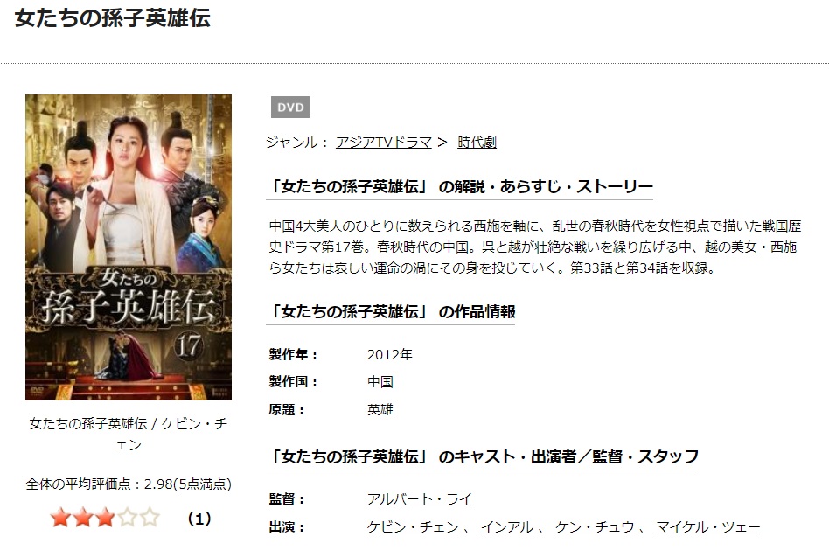This screenshot has height=557, width=829.
Task: Click the page title 女たちの孫子英雄伝
Action: (x=113, y=18)
